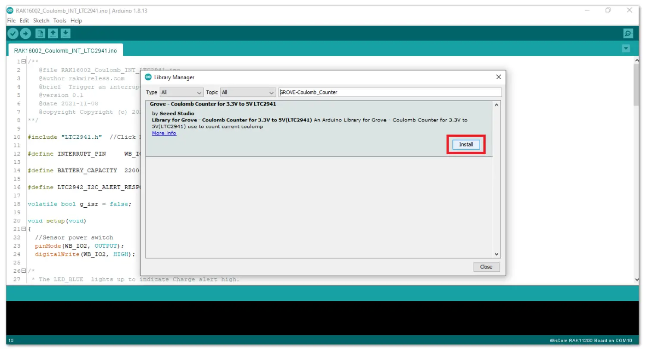The image size is (649, 349).
Task: Dismiss Library Manager using the X button
Action: coord(499,77)
